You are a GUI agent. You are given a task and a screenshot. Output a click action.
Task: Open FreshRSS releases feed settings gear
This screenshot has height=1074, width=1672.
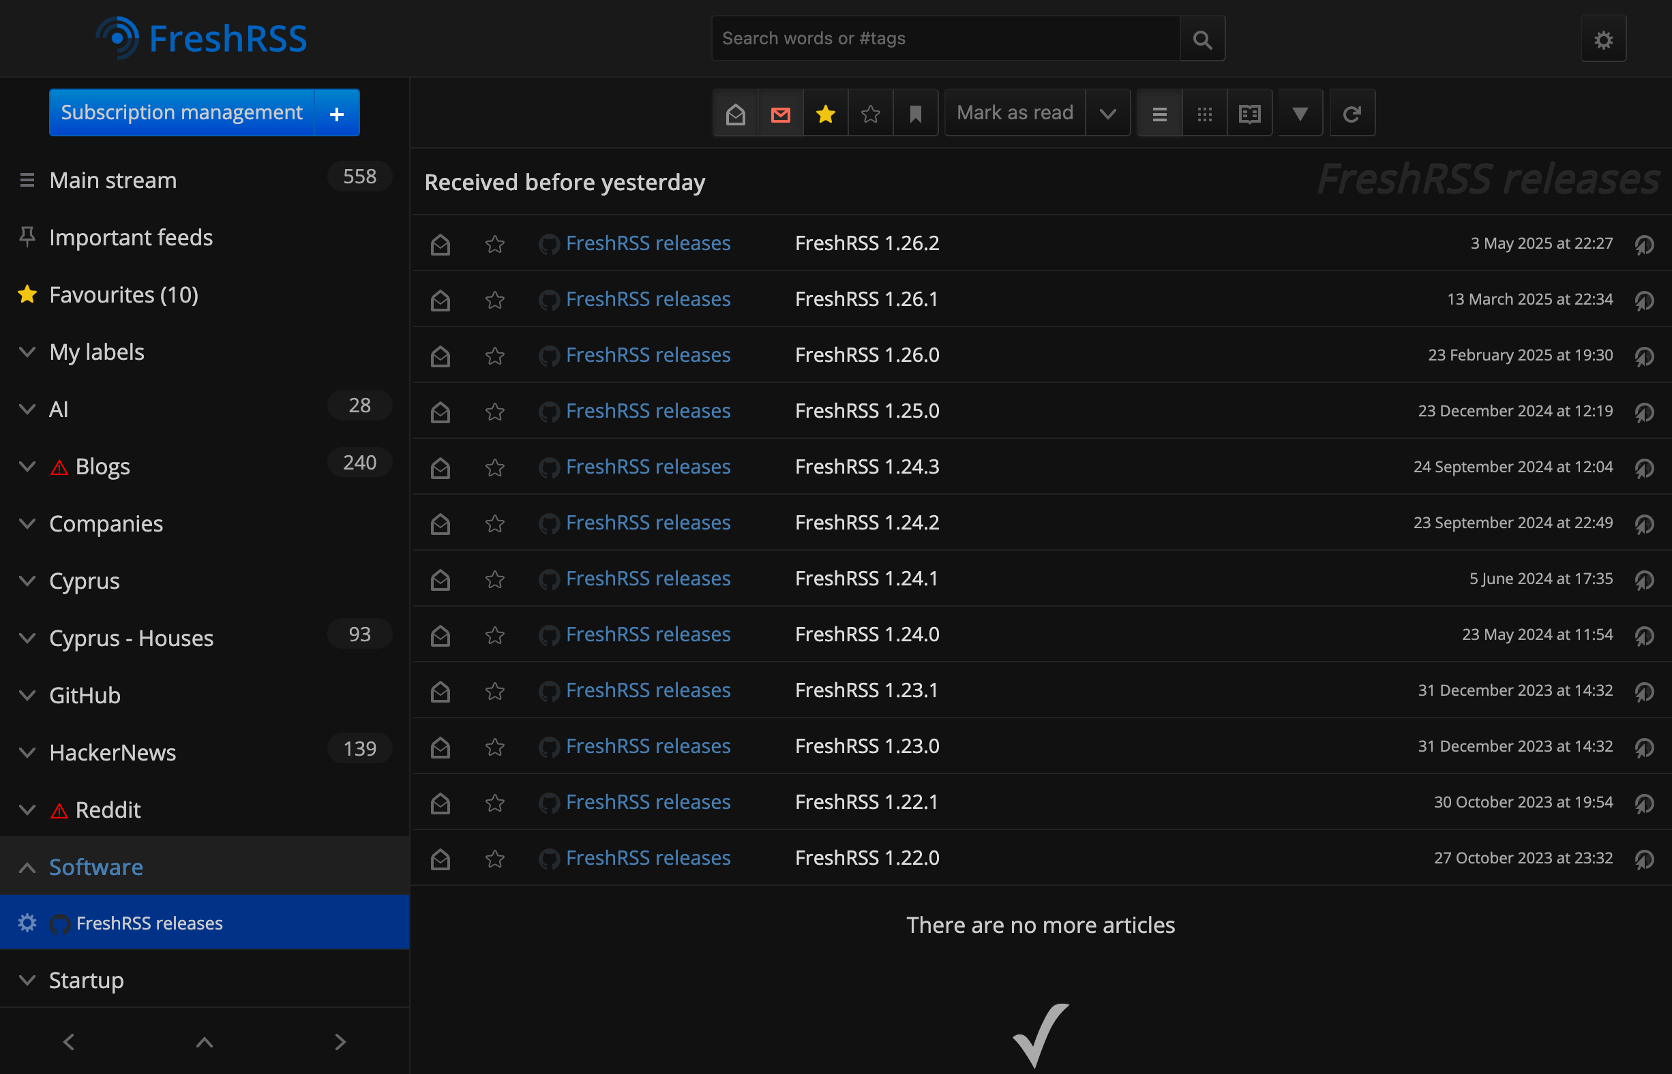pos(27,923)
